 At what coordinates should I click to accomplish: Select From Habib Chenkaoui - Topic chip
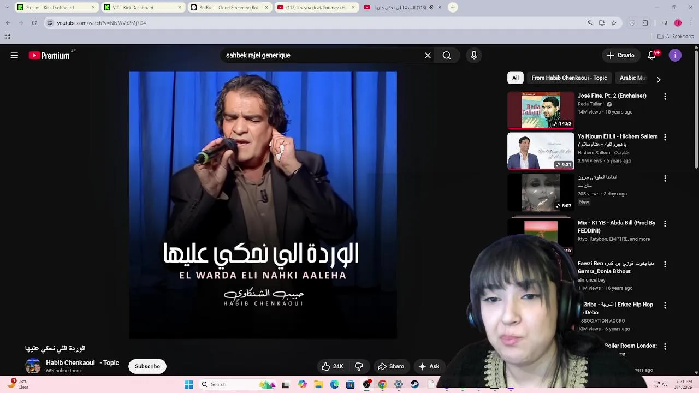tap(569, 78)
